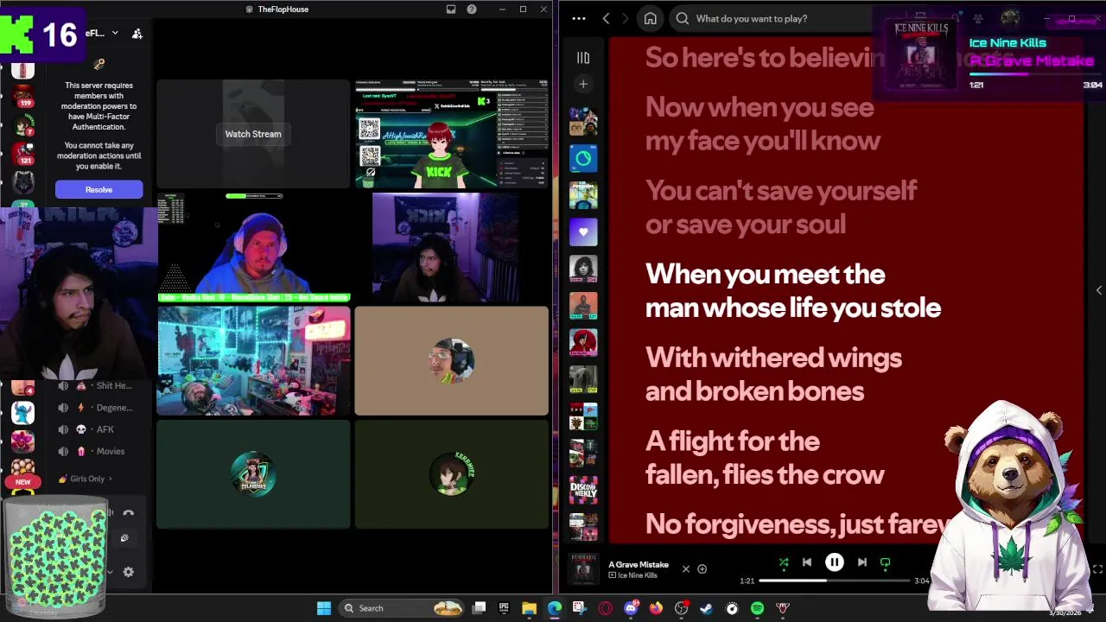Open Spotify three-dots menu
The height and width of the screenshot is (622, 1106).
[579, 18]
